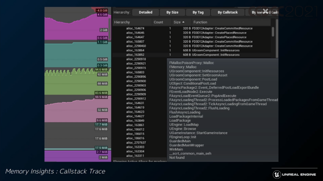Screen dimensions: 323x181
Task: Sort by the Hierarchy column header
Action: coord(132,22)
